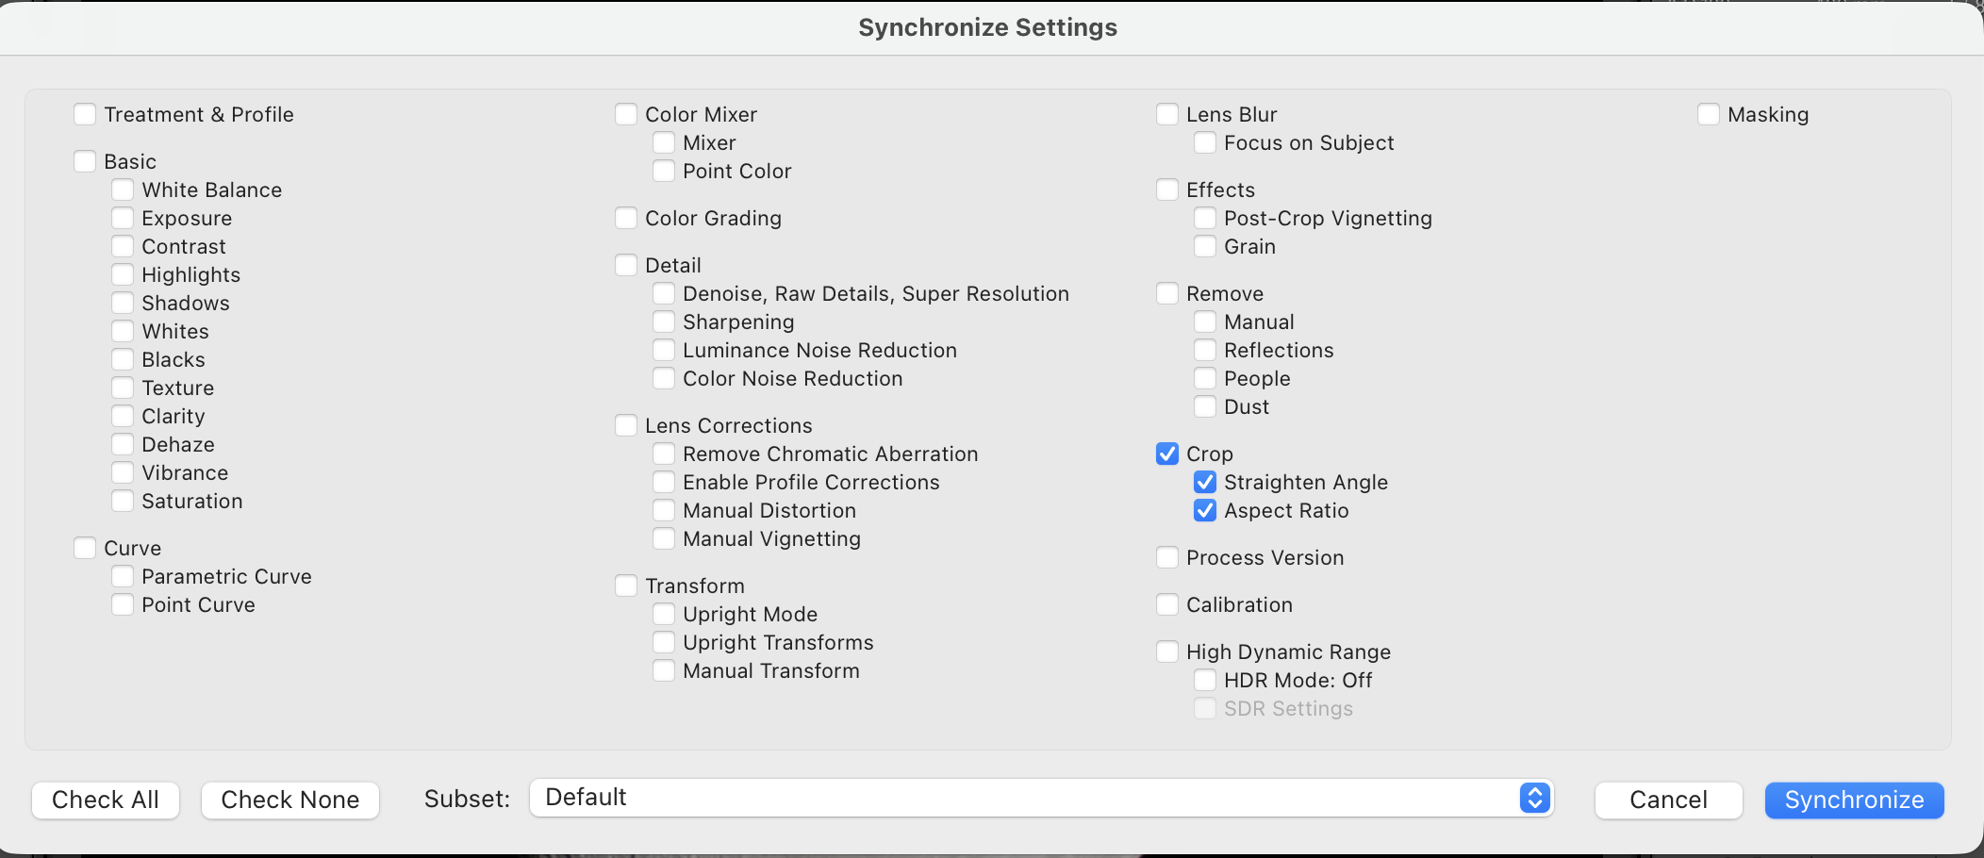Click the Check All button

[105, 800]
